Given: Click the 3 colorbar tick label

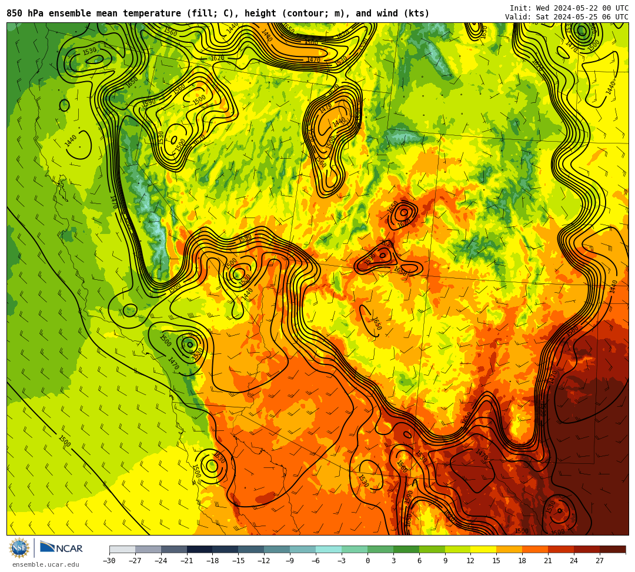Looking at the screenshot, I should click(393, 561).
